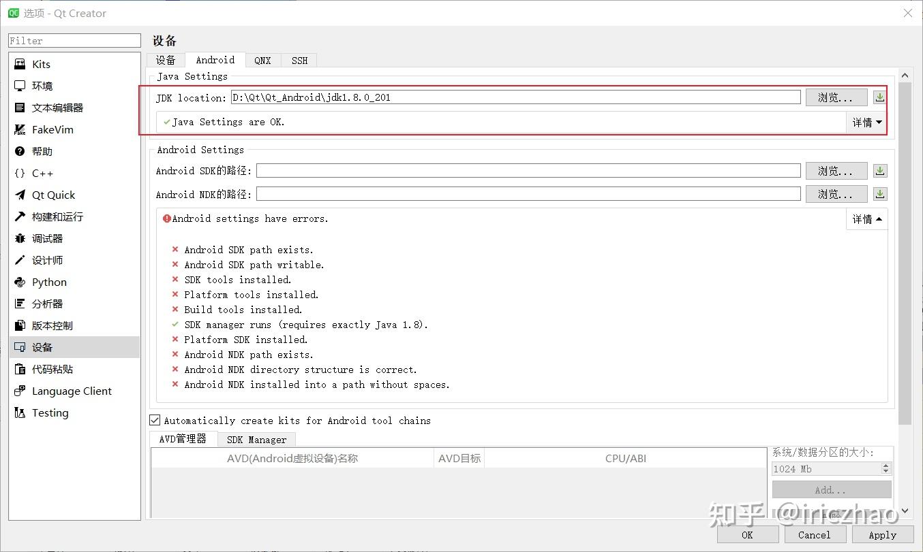Click the text "Platform SDK installed."
The height and width of the screenshot is (552, 923).
246,340
